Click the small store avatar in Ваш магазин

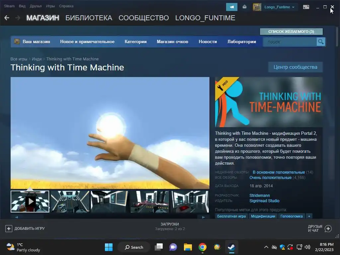click(x=17, y=42)
